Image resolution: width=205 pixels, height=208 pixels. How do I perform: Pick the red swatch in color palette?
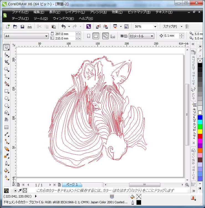pos(200,136)
